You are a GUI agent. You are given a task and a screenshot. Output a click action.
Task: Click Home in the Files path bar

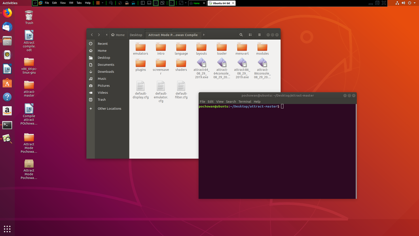[x=118, y=35]
